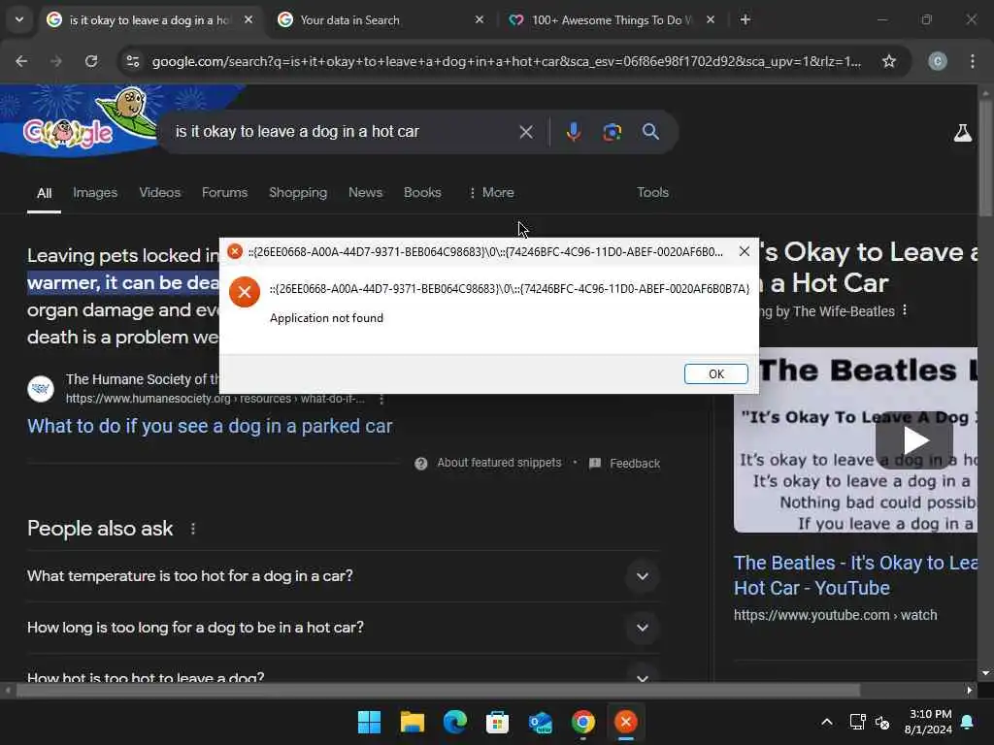994x745 pixels.
Task: Open the search Tools options
Action: point(652,193)
